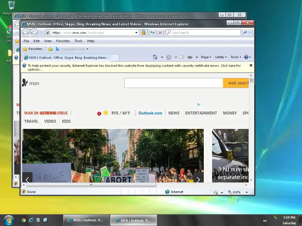Open the Outlook.com link

click(x=150, y=113)
